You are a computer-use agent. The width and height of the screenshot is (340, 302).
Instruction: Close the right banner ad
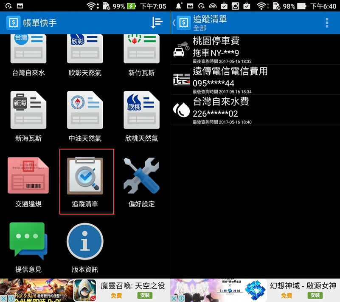174,299
